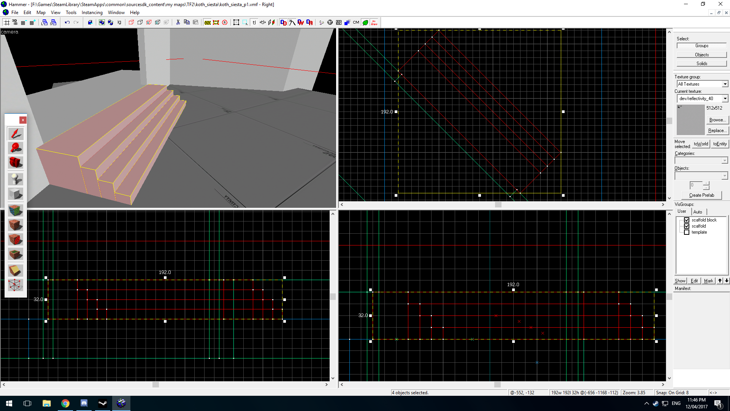Uncheck the 'scaffold block' visgroup
Image resolution: width=730 pixels, height=411 pixels.
687,220
